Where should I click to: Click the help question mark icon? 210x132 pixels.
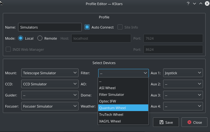tap(188, 4)
